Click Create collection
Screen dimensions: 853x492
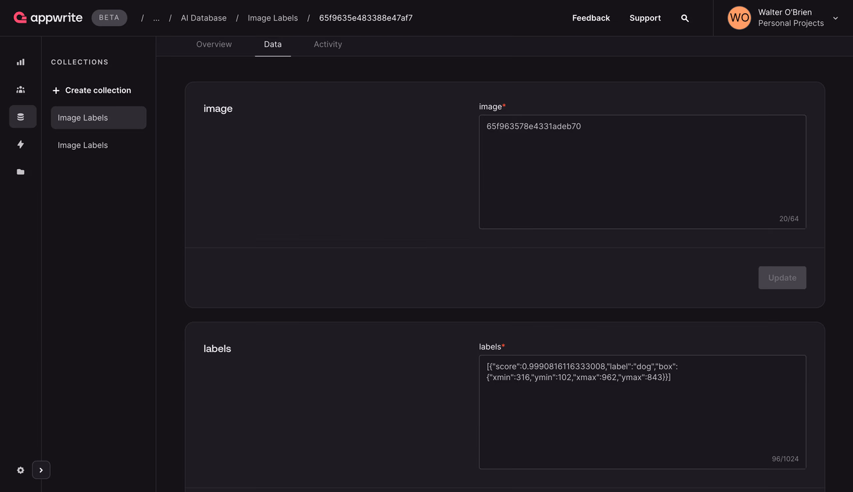[x=92, y=90]
